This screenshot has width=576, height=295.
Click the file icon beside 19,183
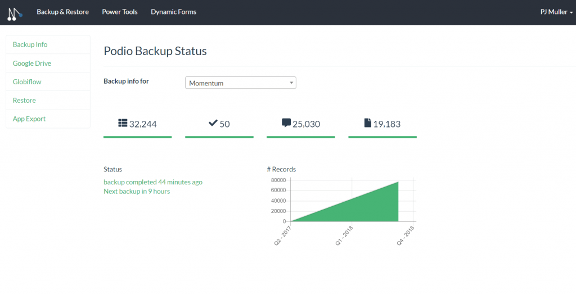click(368, 123)
